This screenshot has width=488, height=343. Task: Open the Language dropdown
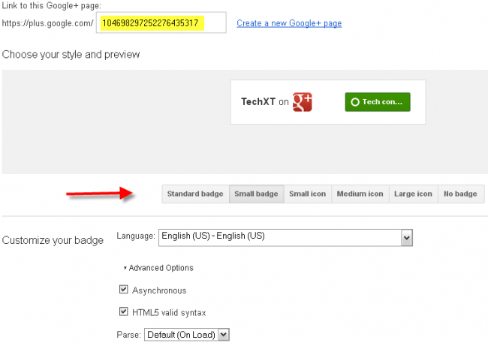click(278, 236)
